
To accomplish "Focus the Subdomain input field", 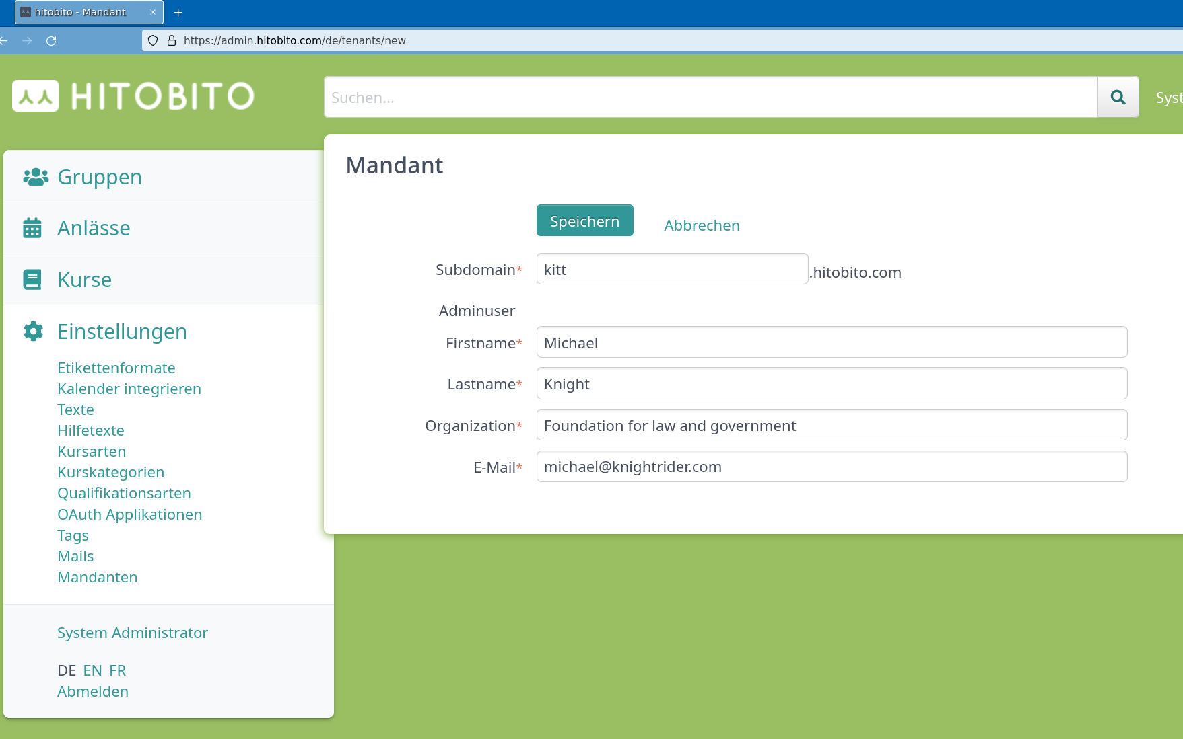I will click(x=671, y=269).
